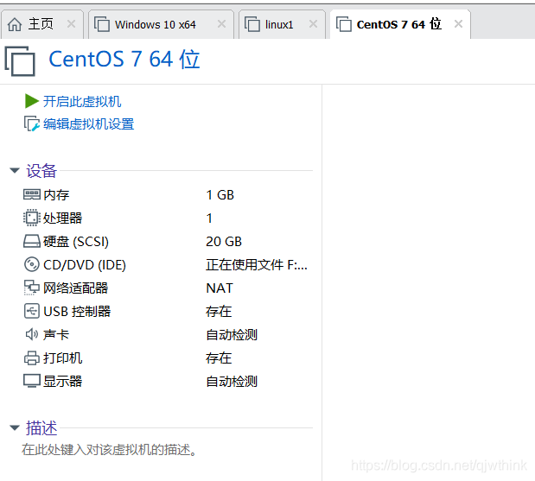Screen dimensions: 535x481
Task: Click the wrench edit settings icon
Action: pos(32,123)
